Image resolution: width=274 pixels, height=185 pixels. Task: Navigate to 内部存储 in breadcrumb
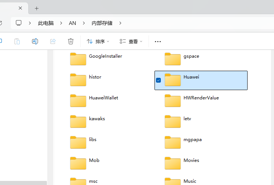pyautogui.click(x=102, y=23)
